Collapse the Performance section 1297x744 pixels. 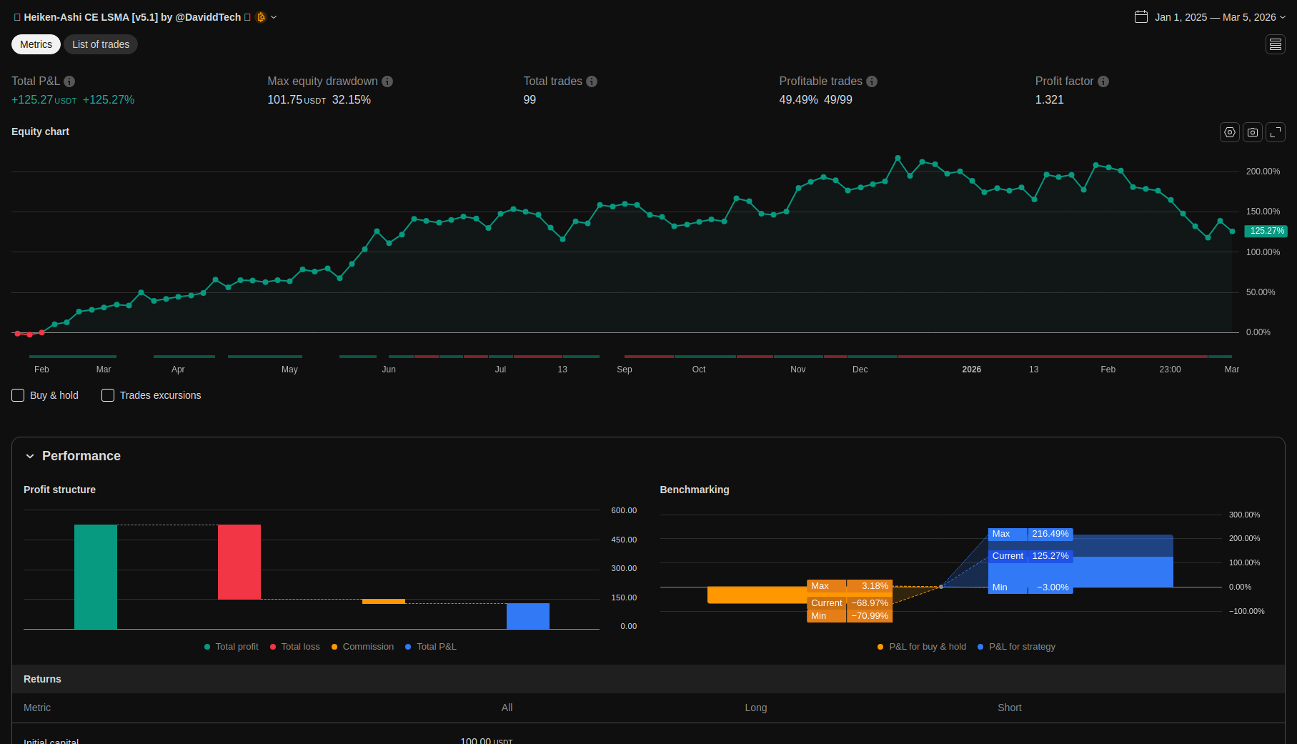(x=30, y=456)
